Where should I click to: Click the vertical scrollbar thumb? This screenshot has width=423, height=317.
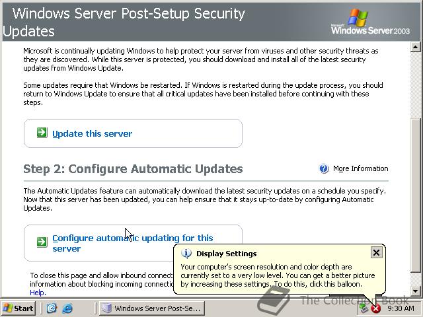(416, 195)
